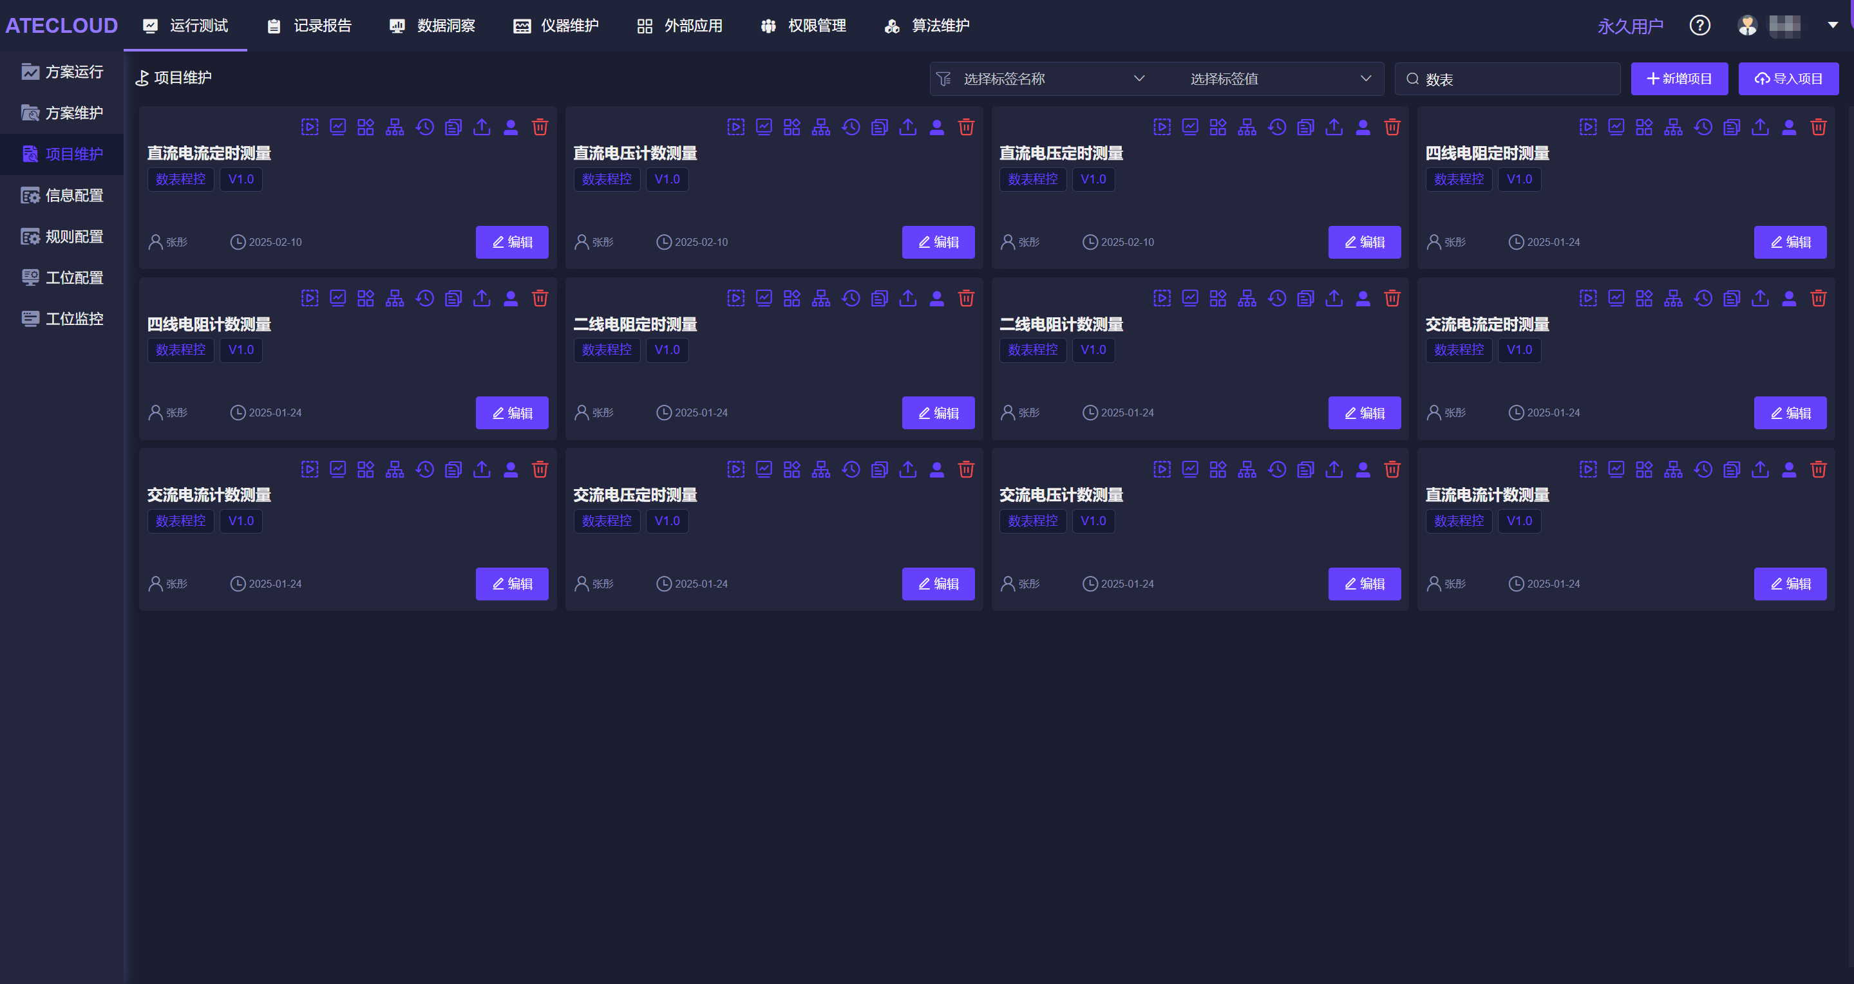Delete the 交流电流计数测量 project

tap(540, 470)
